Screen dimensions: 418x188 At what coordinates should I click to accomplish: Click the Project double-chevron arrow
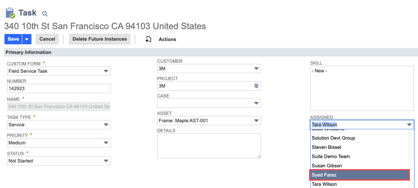[x=256, y=86]
